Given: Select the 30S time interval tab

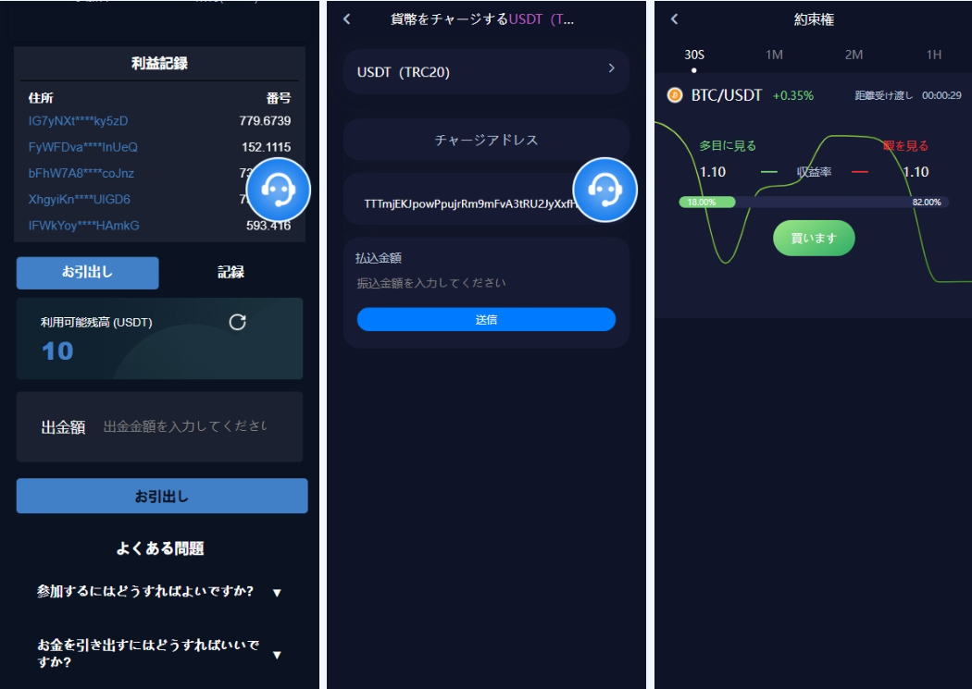Looking at the screenshot, I should click(x=694, y=55).
